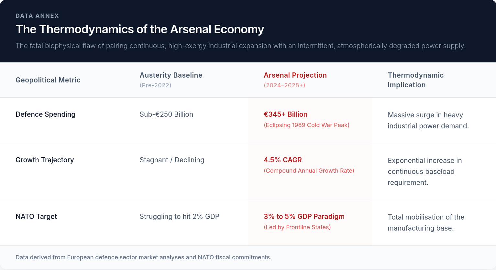Select the NATO Target row label
This screenshot has height=270, width=496.
pos(36,217)
